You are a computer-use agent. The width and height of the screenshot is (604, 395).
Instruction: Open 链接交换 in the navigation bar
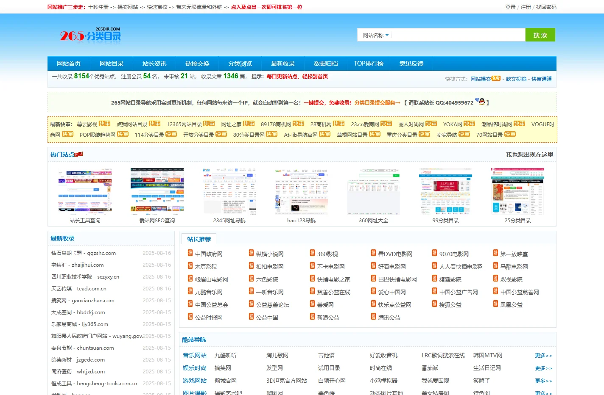[x=197, y=64]
